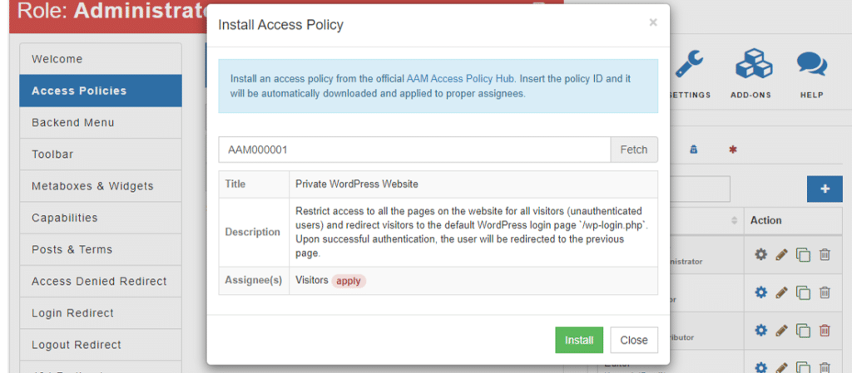Click the red trash icon in the Contributor row

[825, 331]
